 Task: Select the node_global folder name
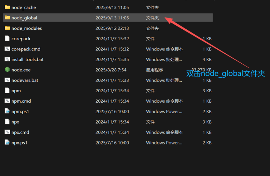24,18
